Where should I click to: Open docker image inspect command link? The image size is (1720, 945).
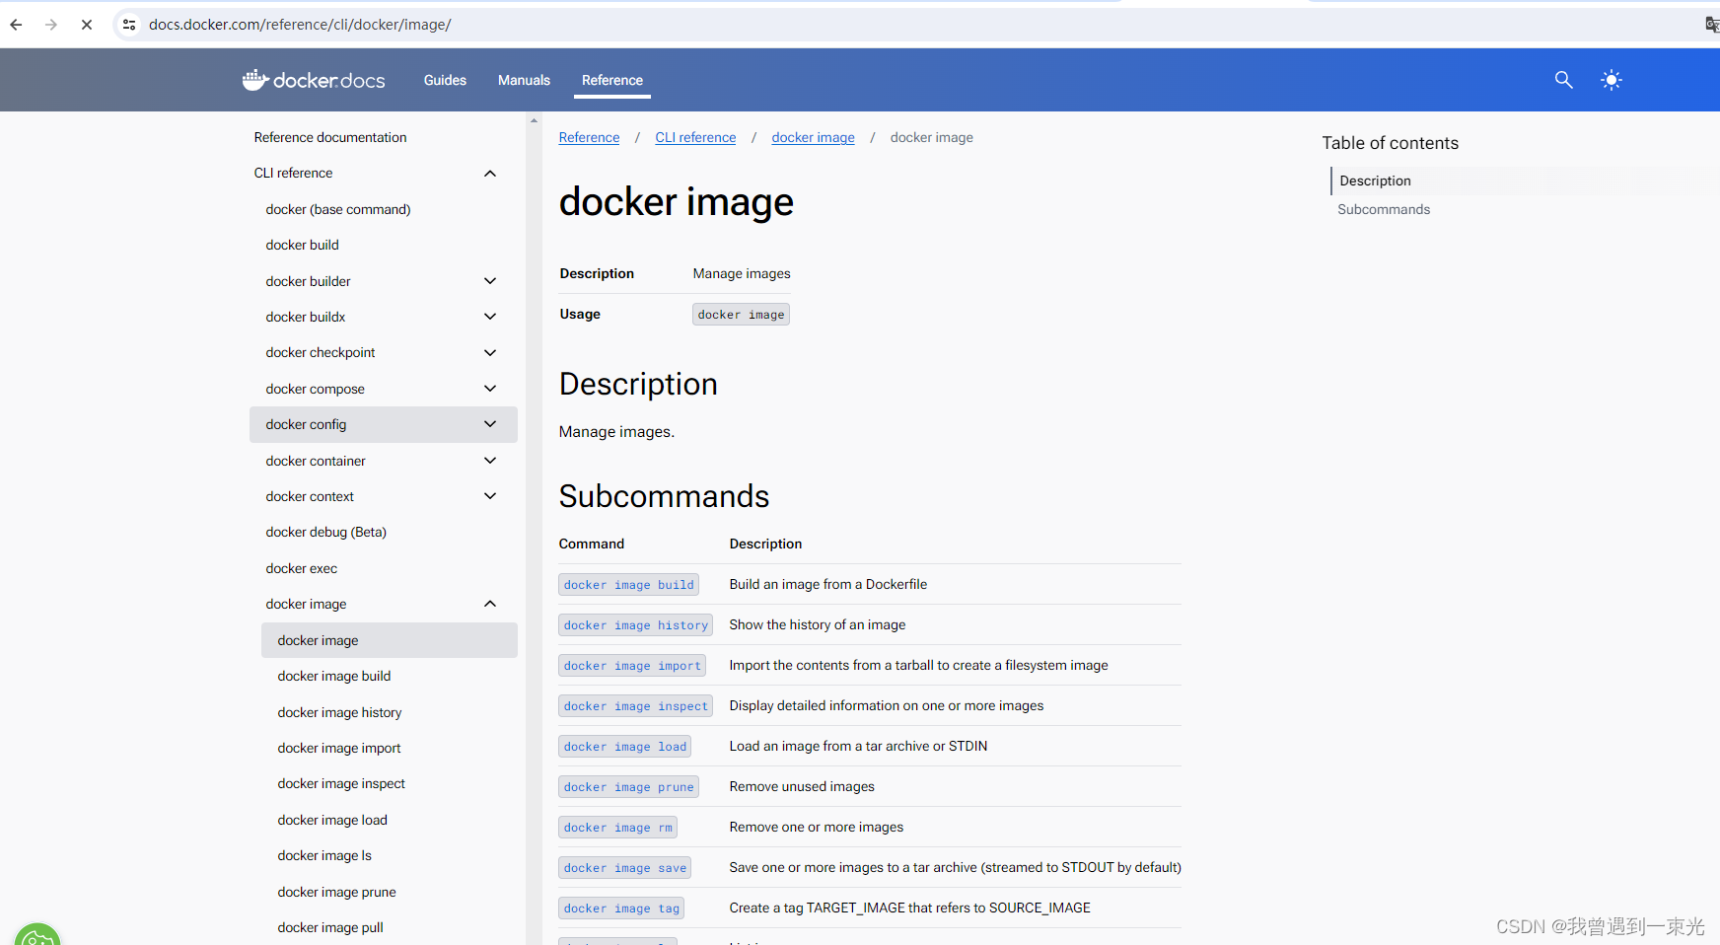click(x=636, y=706)
